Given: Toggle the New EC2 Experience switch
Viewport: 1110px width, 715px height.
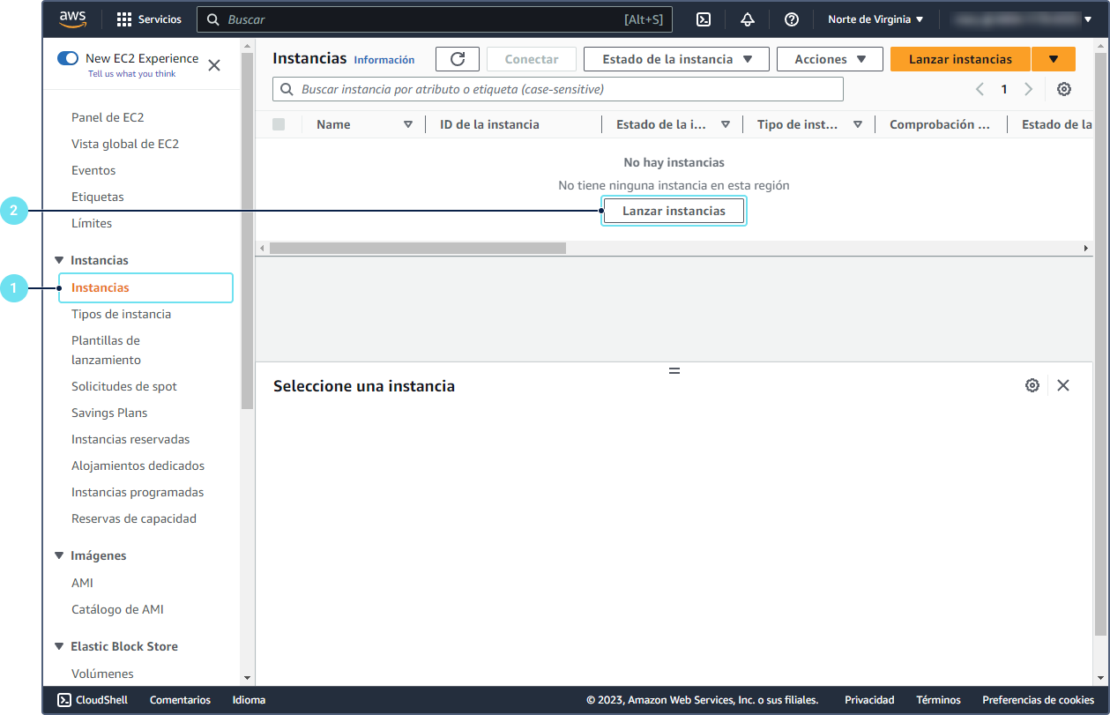Looking at the screenshot, I should (68, 58).
